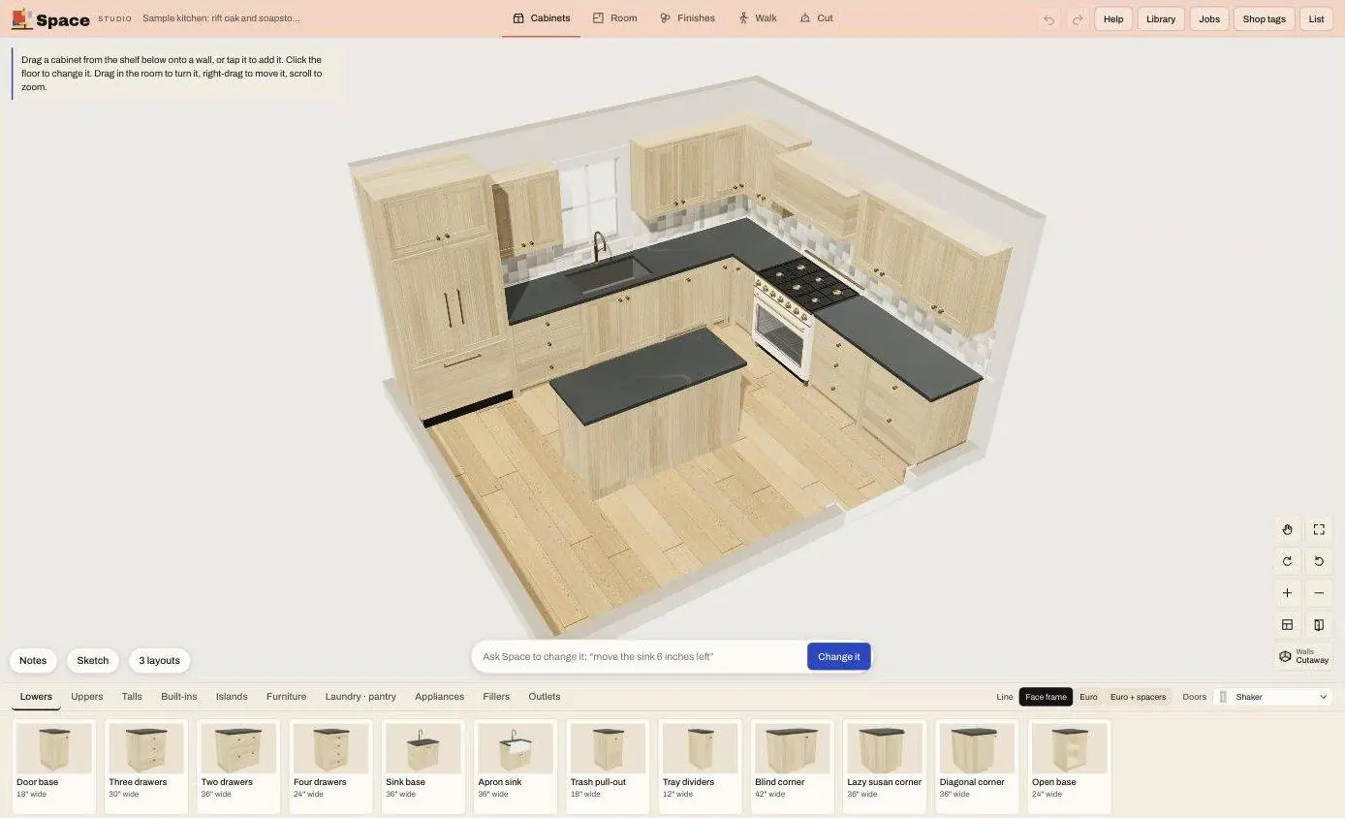Focus the Ask Space prompt field
Screen dimensions: 1345x818
click(x=641, y=656)
